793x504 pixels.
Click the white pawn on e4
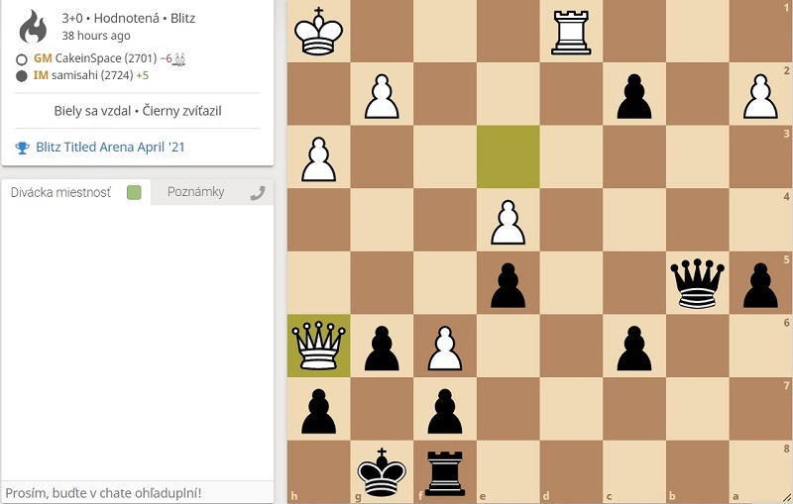tap(508, 220)
